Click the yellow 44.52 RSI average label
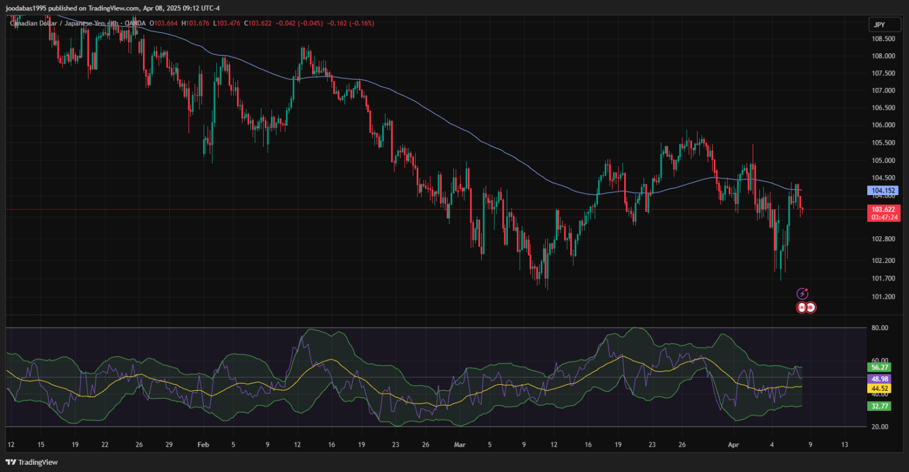The image size is (909, 472). [881, 388]
